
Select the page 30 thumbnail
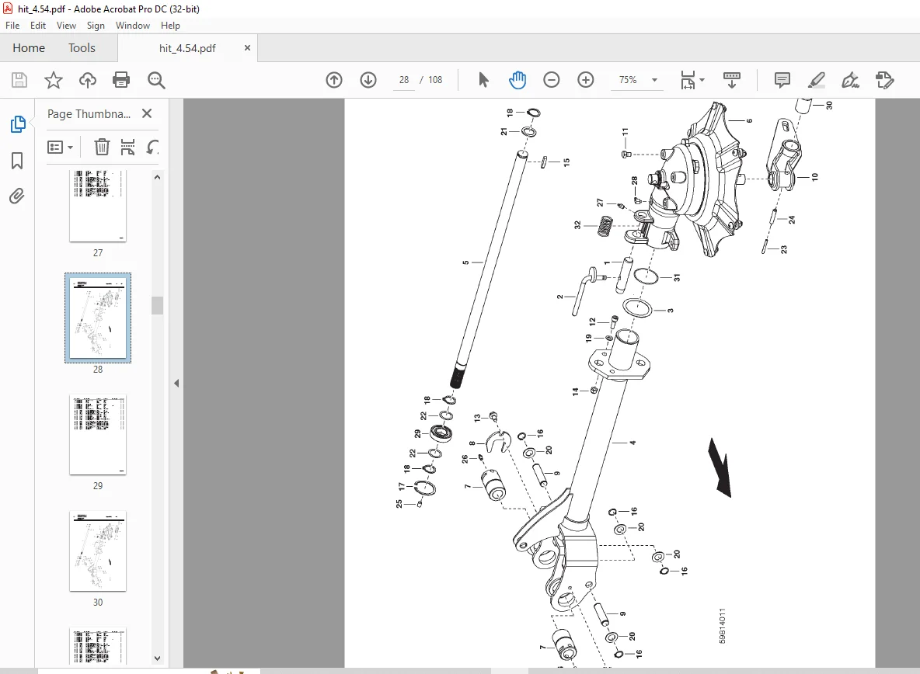pos(97,551)
